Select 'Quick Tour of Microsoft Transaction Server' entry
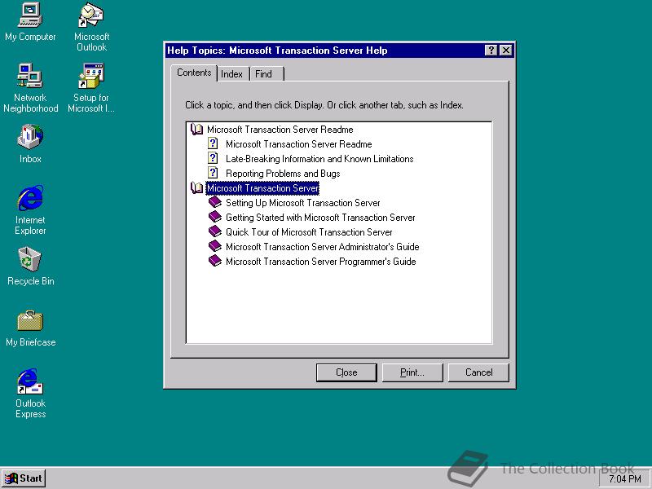652x489 pixels. click(309, 232)
